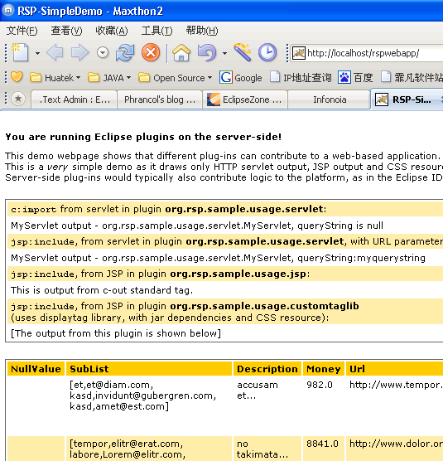Sort table by Url column header
The image size is (443, 461).
tap(395, 369)
